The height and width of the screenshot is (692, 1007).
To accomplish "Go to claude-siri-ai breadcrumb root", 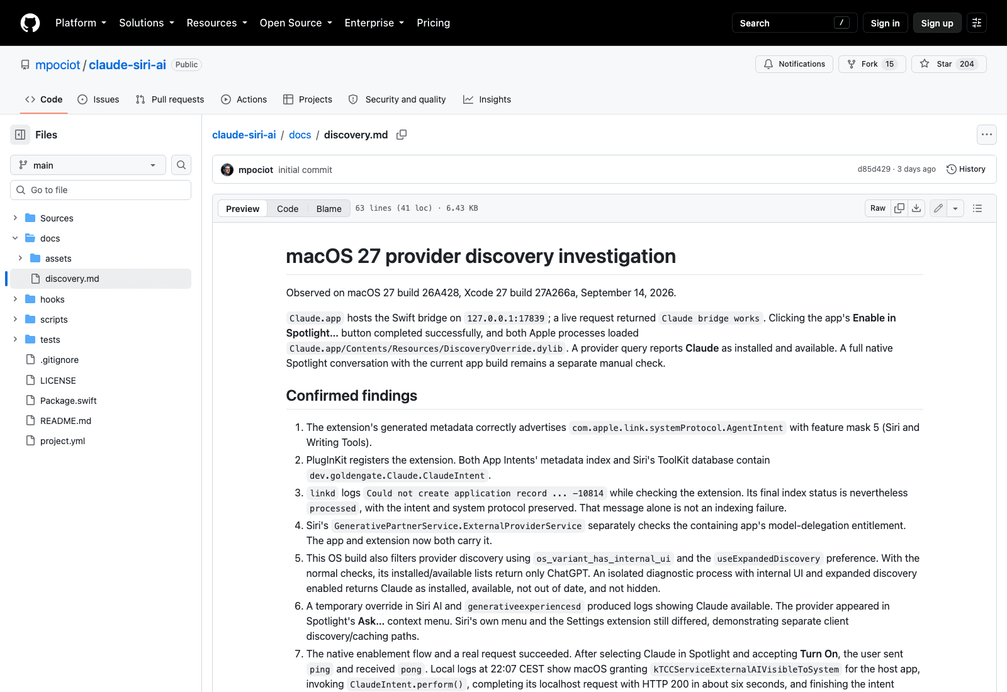I will pyautogui.click(x=244, y=135).
